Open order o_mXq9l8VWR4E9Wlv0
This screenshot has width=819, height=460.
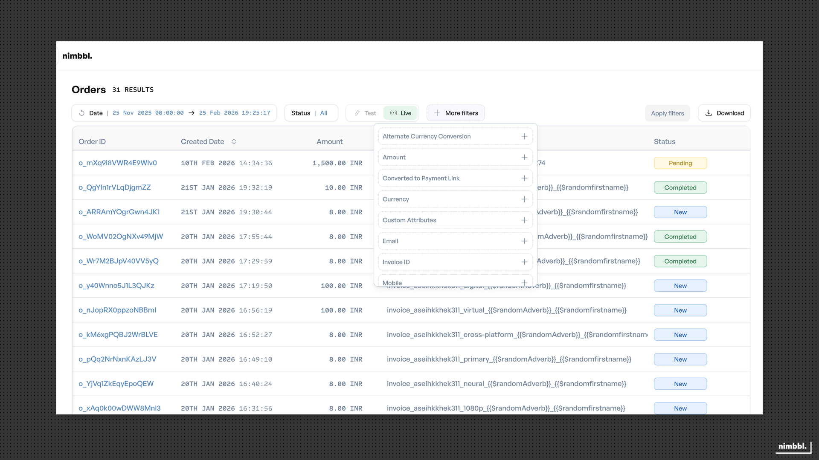click(118, 163)
